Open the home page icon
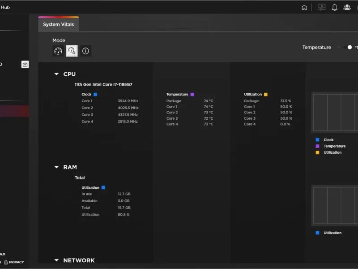358x269 pixels. pos(304,8)
